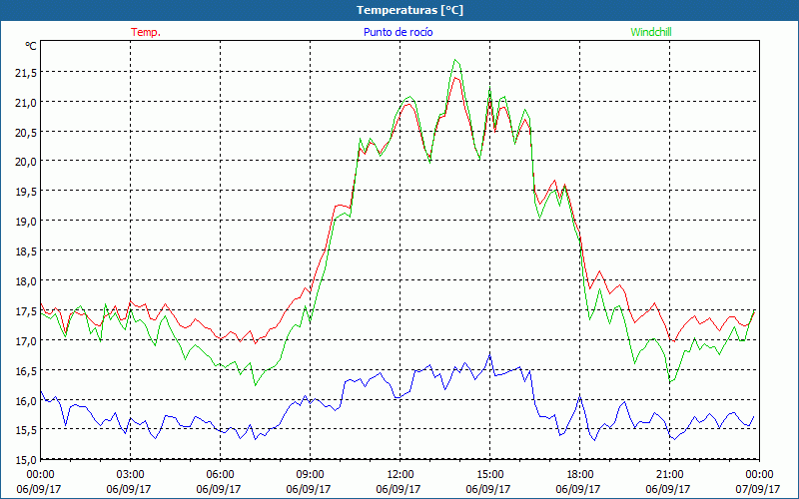Screen dimensions: 799x499
Task: Click the 18:00 time axis label
Action: [580, 474]
